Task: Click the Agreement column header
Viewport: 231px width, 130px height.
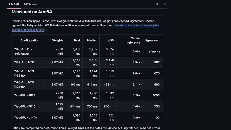Action: [153, 40]
